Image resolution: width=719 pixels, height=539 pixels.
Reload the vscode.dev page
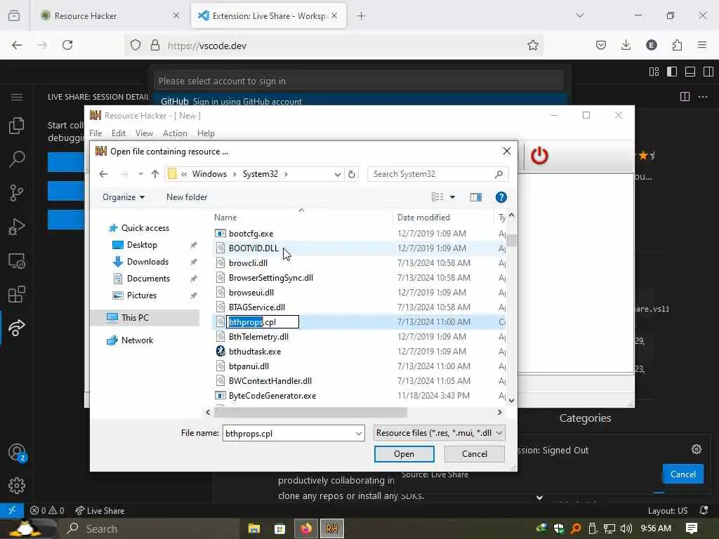67,45
